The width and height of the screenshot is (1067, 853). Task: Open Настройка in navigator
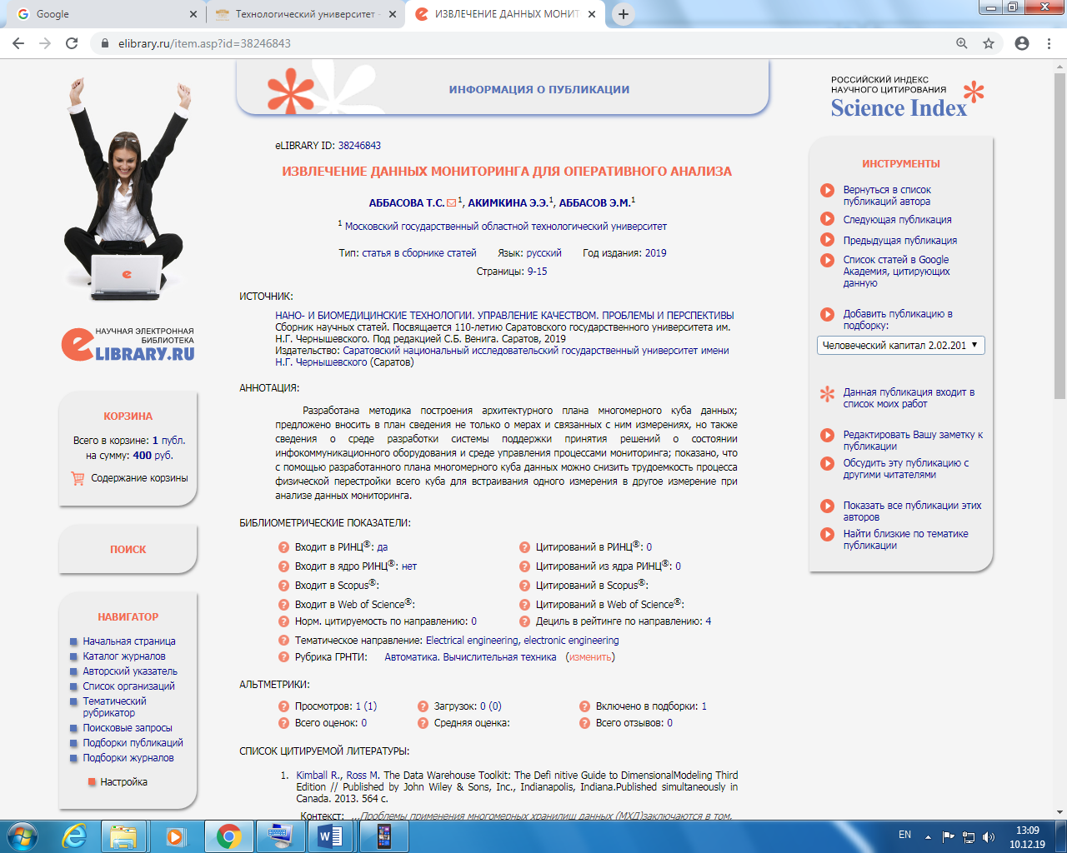(123, 782)
